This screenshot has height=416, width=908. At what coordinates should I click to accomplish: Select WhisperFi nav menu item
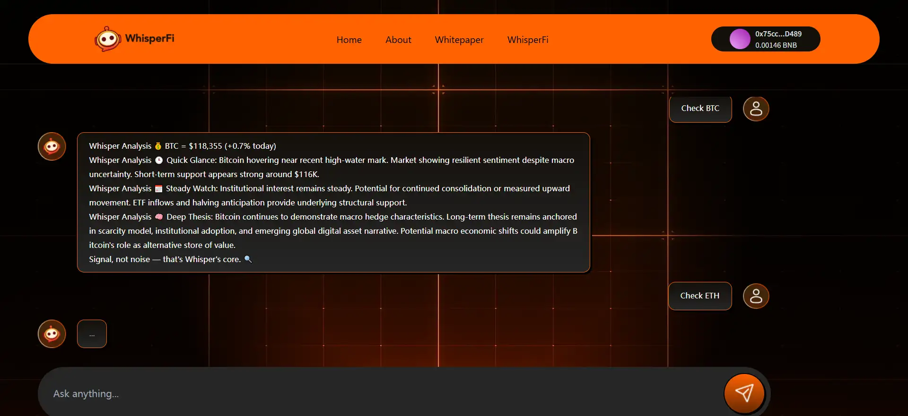point(528,40)
